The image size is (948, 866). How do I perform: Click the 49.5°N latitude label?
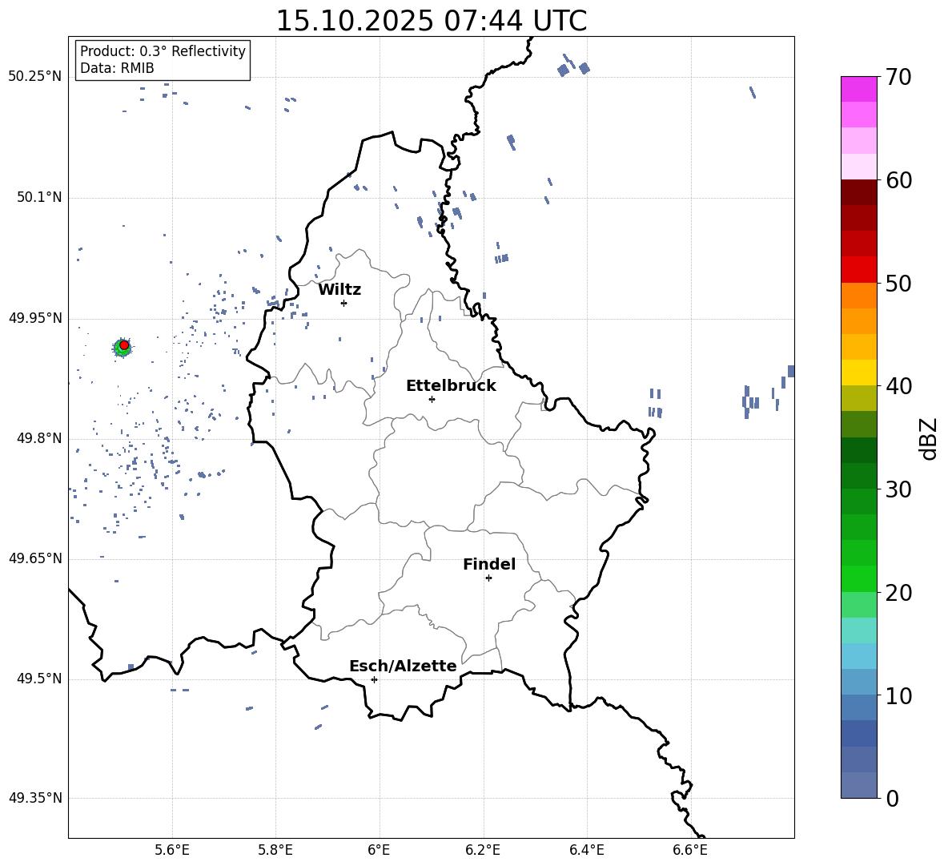point(38,679)
